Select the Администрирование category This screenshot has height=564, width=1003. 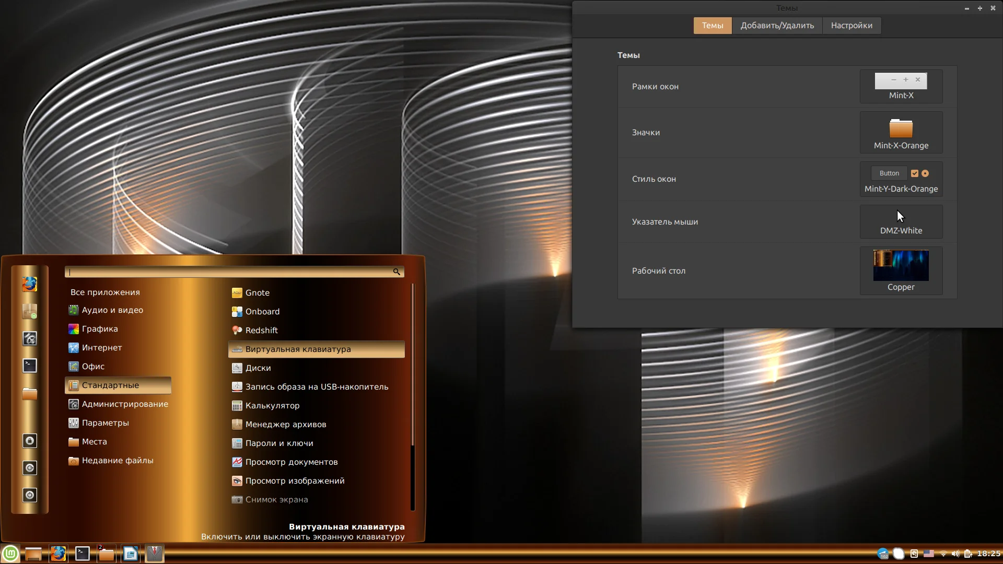coord(125,404)
